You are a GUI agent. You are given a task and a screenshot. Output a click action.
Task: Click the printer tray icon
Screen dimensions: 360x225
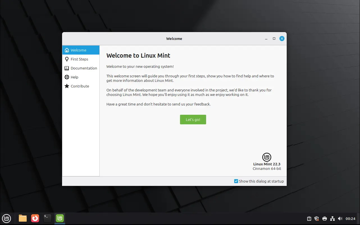325,219
